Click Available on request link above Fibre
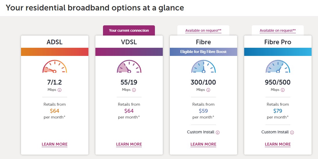318x159 pixels. point(203,31)
